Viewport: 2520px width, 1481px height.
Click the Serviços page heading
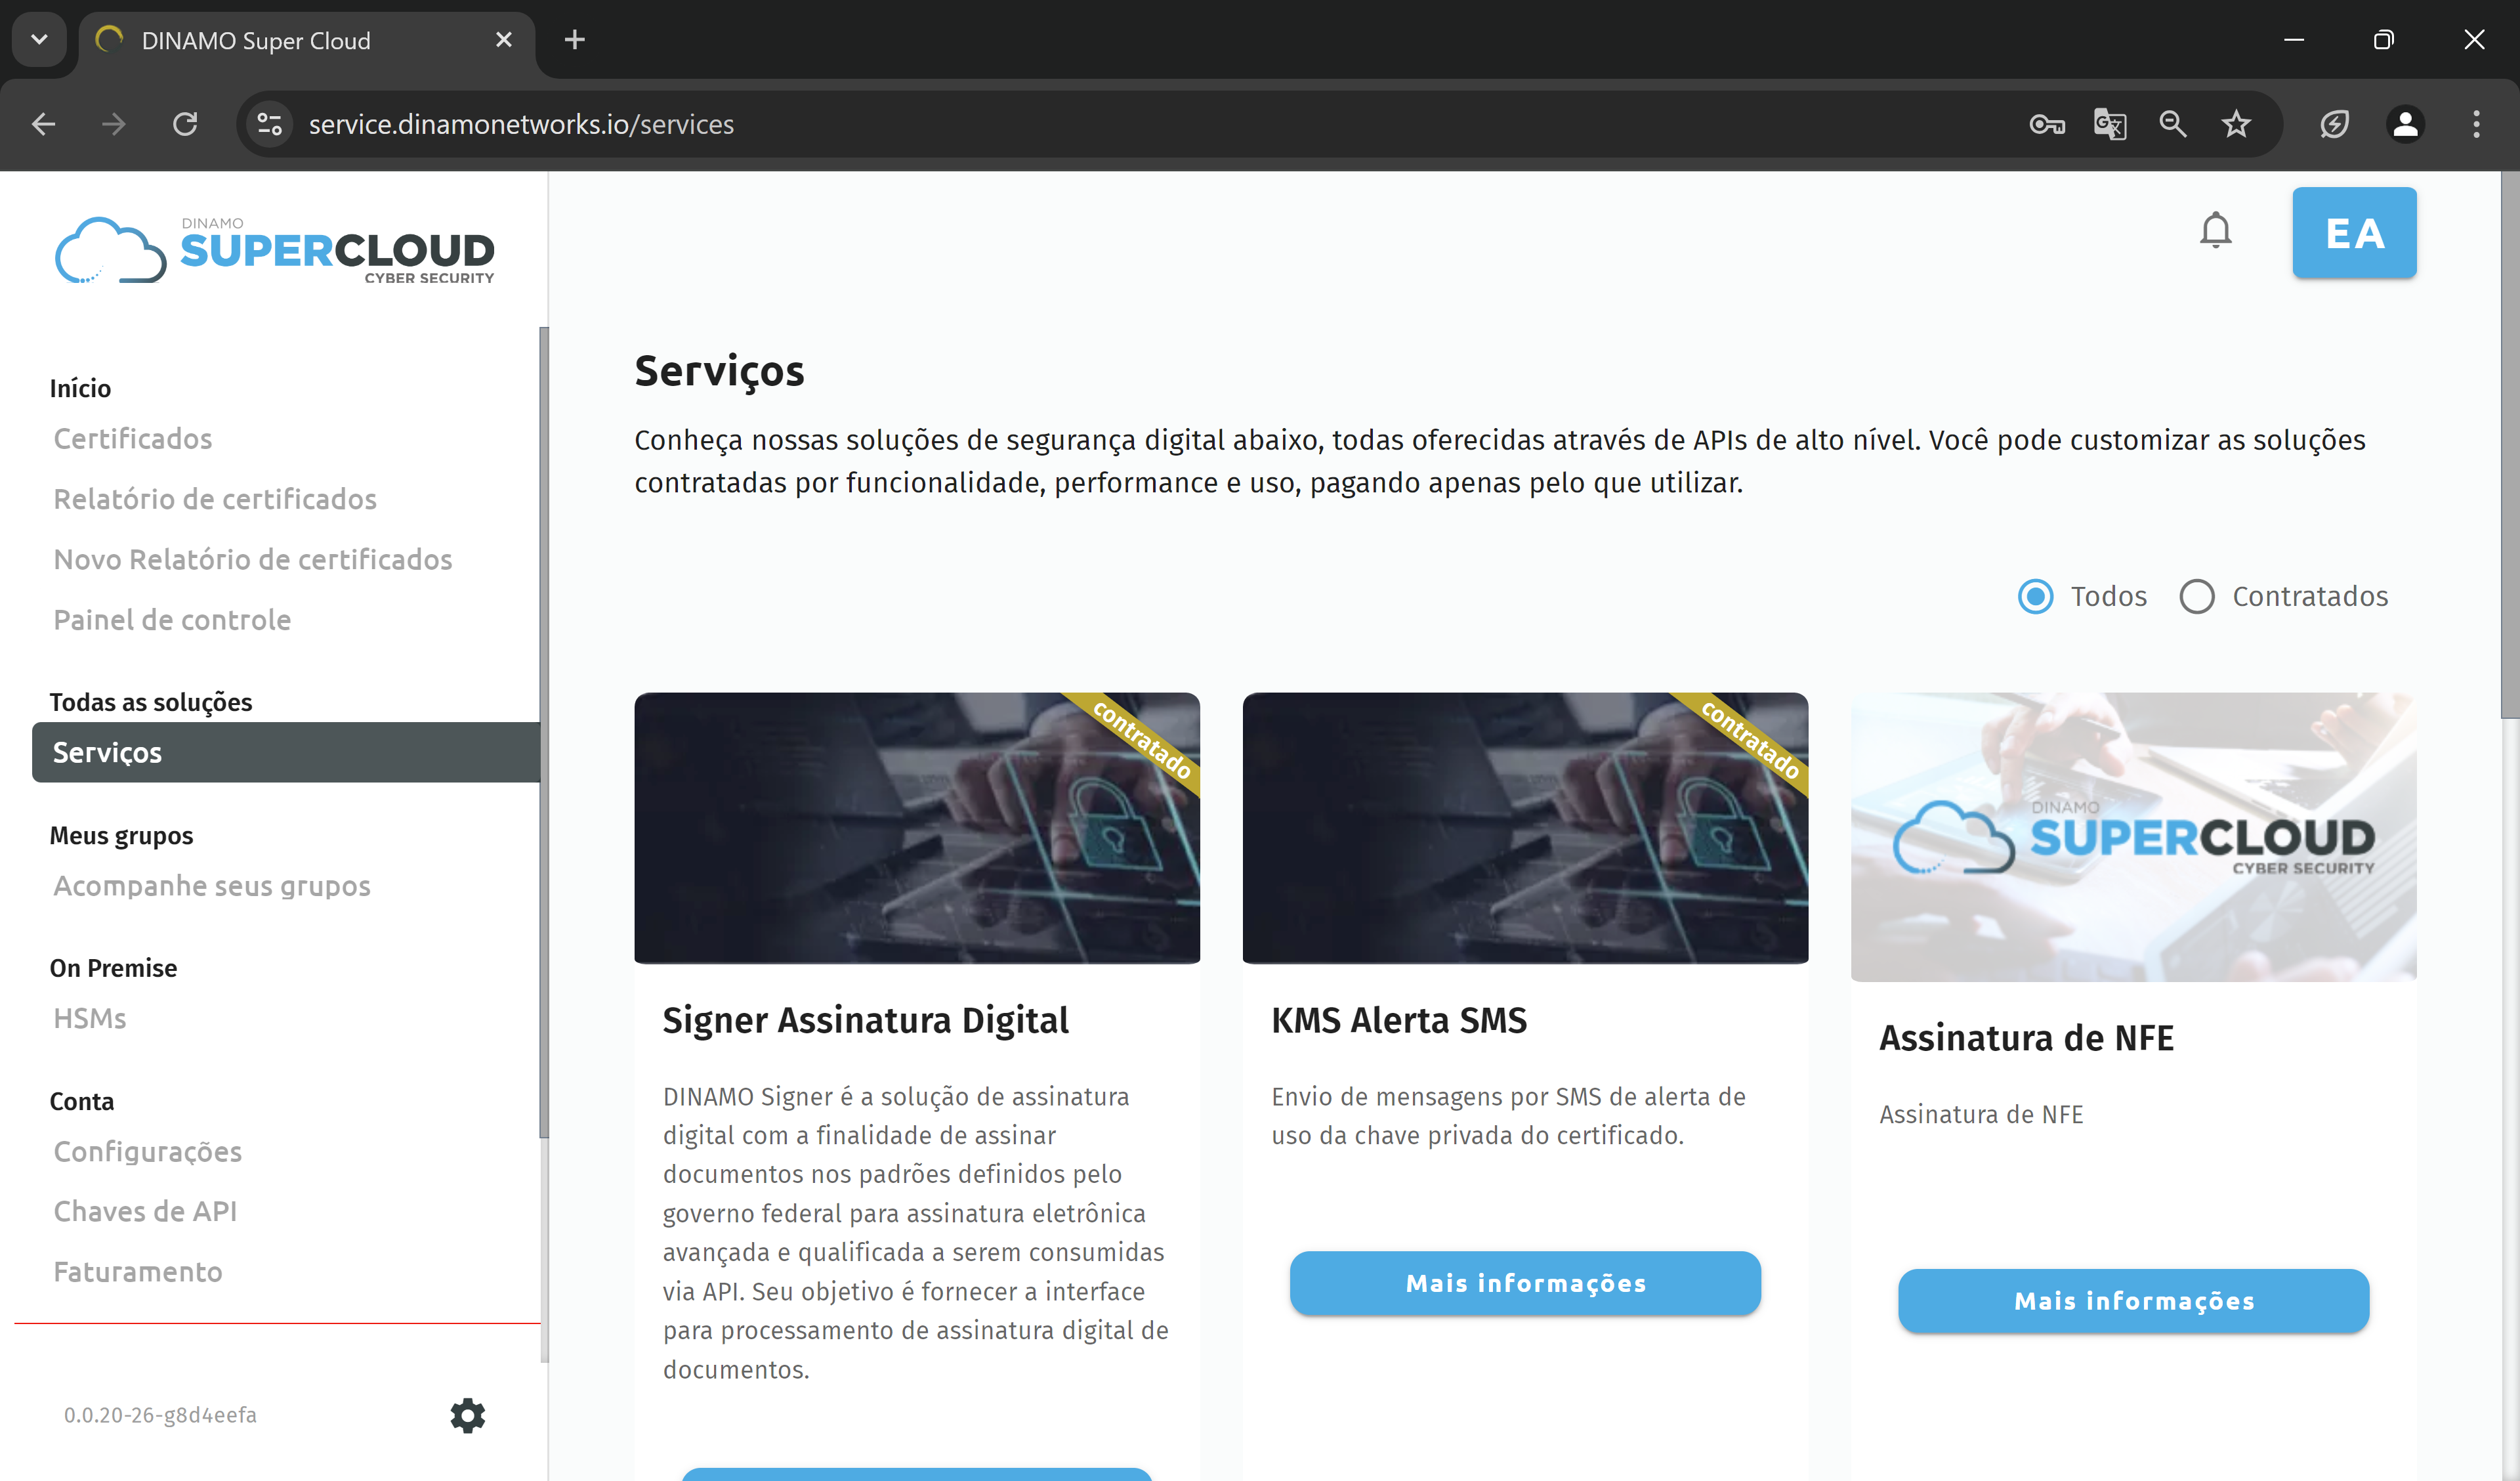tap(719, 370)
